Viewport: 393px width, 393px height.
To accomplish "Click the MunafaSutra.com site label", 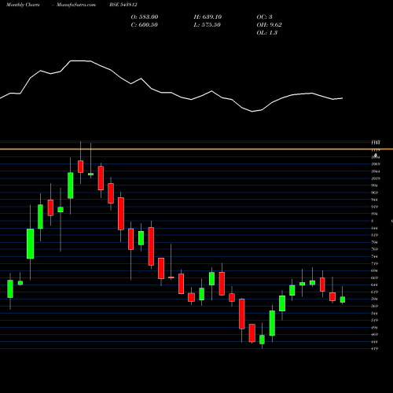I will pos(76,5).
